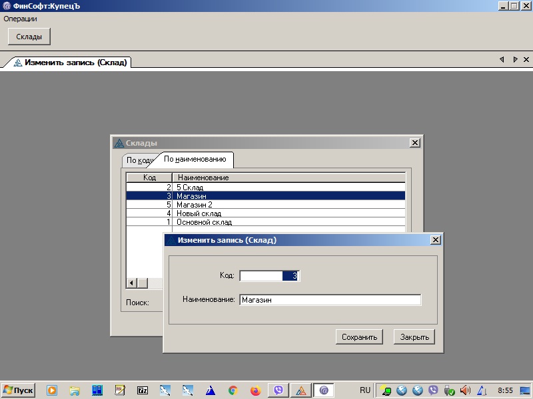Viewport: 533px width, 399px height.
Task: Click the Закрыть button
Action: tap(414, 336)
